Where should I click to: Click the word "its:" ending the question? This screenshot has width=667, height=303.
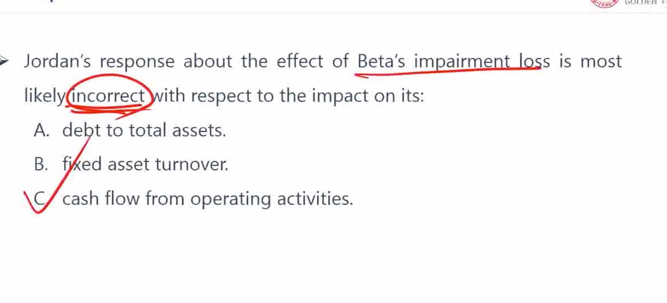[x=412, y=96]
